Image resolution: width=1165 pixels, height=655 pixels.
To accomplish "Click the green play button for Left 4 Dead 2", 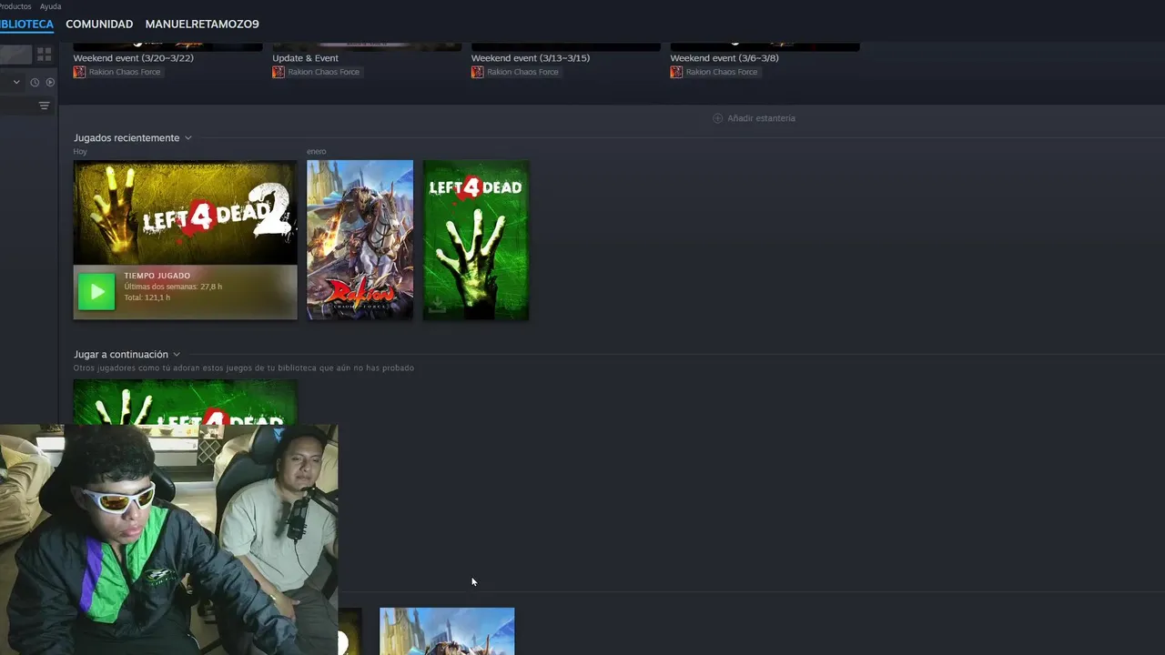I will [96, 291].
